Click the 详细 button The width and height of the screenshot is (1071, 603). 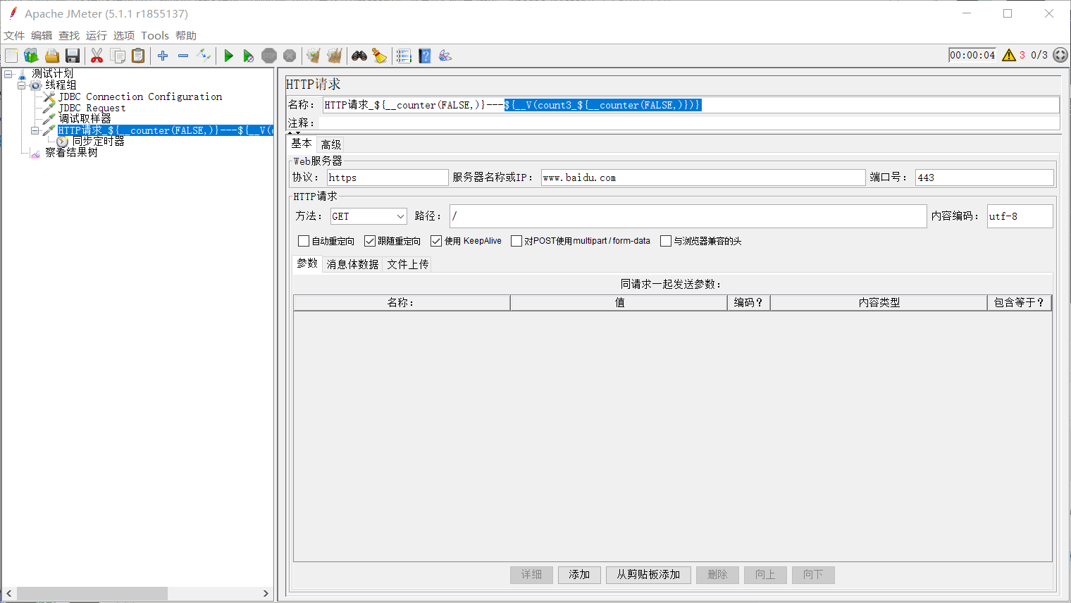click(x=531, y=575)
